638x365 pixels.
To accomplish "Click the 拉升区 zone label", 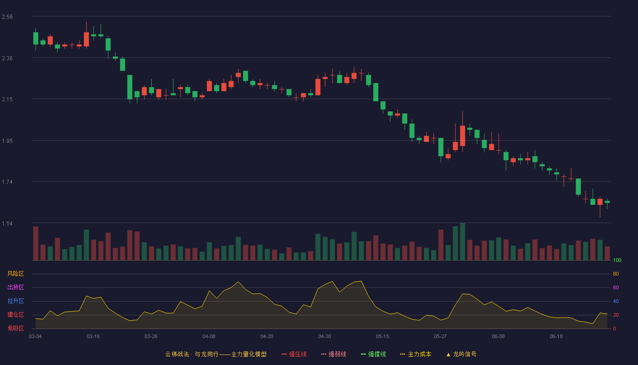I will pyautogui.click(x=15, y=301).
